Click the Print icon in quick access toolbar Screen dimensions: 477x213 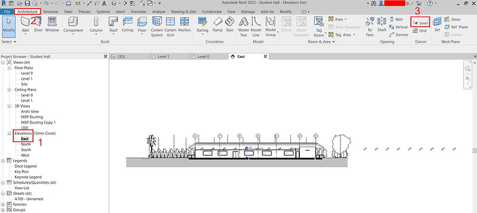(68, 4)
